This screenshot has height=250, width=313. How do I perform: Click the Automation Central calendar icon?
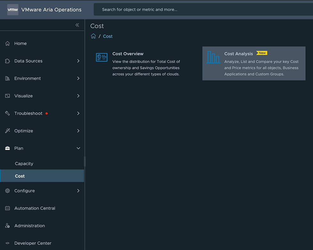tap(7, 208)
